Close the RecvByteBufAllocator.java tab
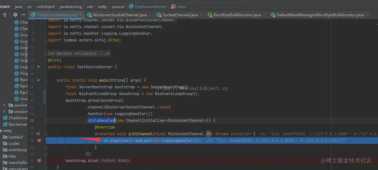This screenshot has height=170, width=378. (264, 15)
